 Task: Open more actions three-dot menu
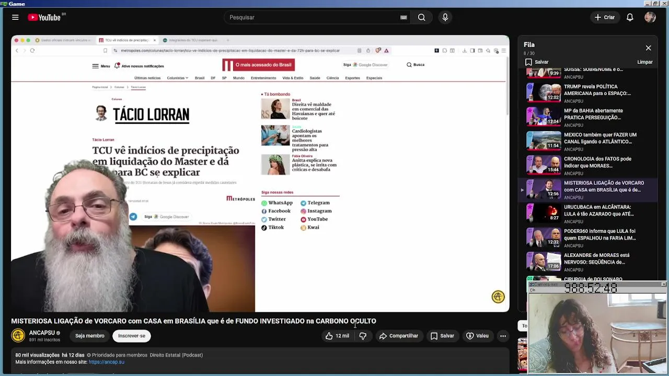point(503,336)
